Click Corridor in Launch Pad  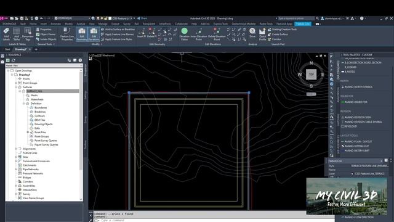pyautogui.click(x=275, y=39)
